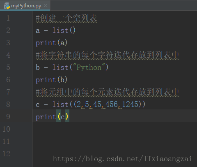This screenshot has width=197, height=167.
Task: Click line number 8 in the gutter
Action: click(x=8, y=104)
